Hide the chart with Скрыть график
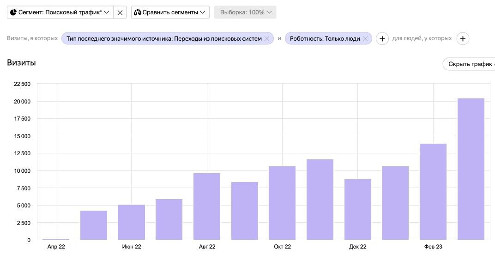495x261 pixels. tap(470, 64)
